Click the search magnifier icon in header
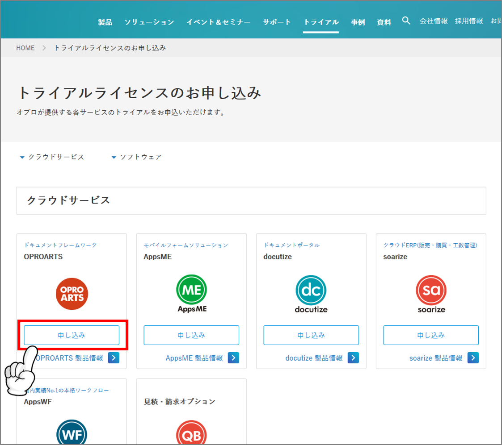 [406, 21]
